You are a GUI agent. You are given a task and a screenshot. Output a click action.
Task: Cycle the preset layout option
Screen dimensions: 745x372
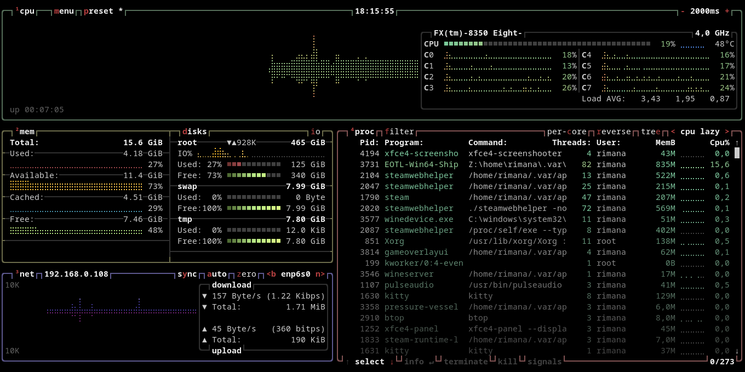click(99, 11)
